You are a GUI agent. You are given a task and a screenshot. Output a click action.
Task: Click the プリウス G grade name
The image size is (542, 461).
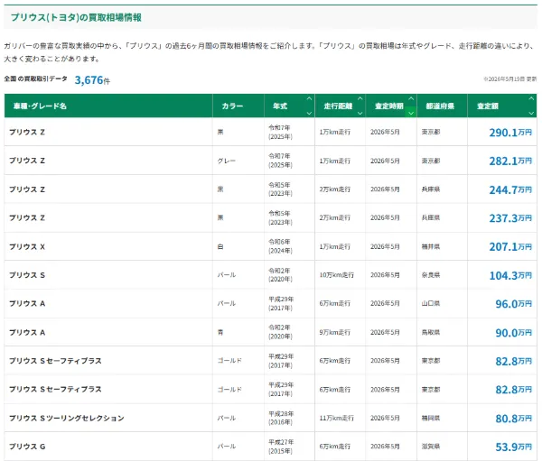point(27,447)
